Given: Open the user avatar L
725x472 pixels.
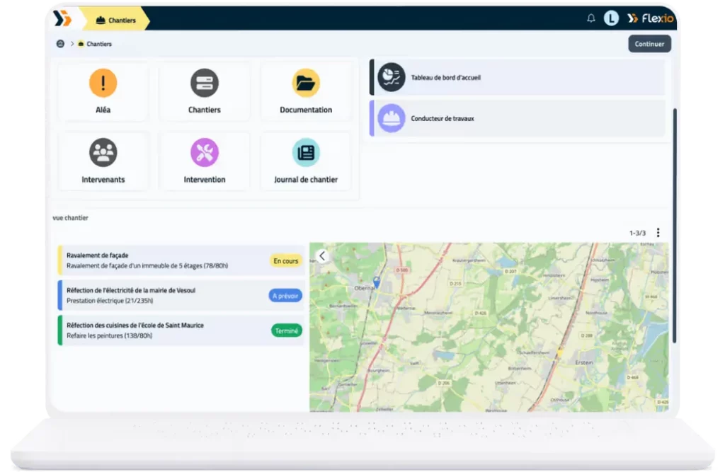Looking at the screenshot, I should (611, 18).
